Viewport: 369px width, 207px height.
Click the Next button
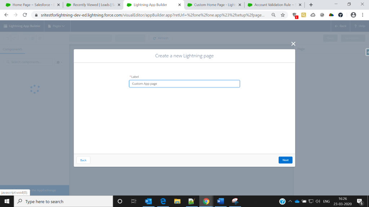tap(285, 160)
